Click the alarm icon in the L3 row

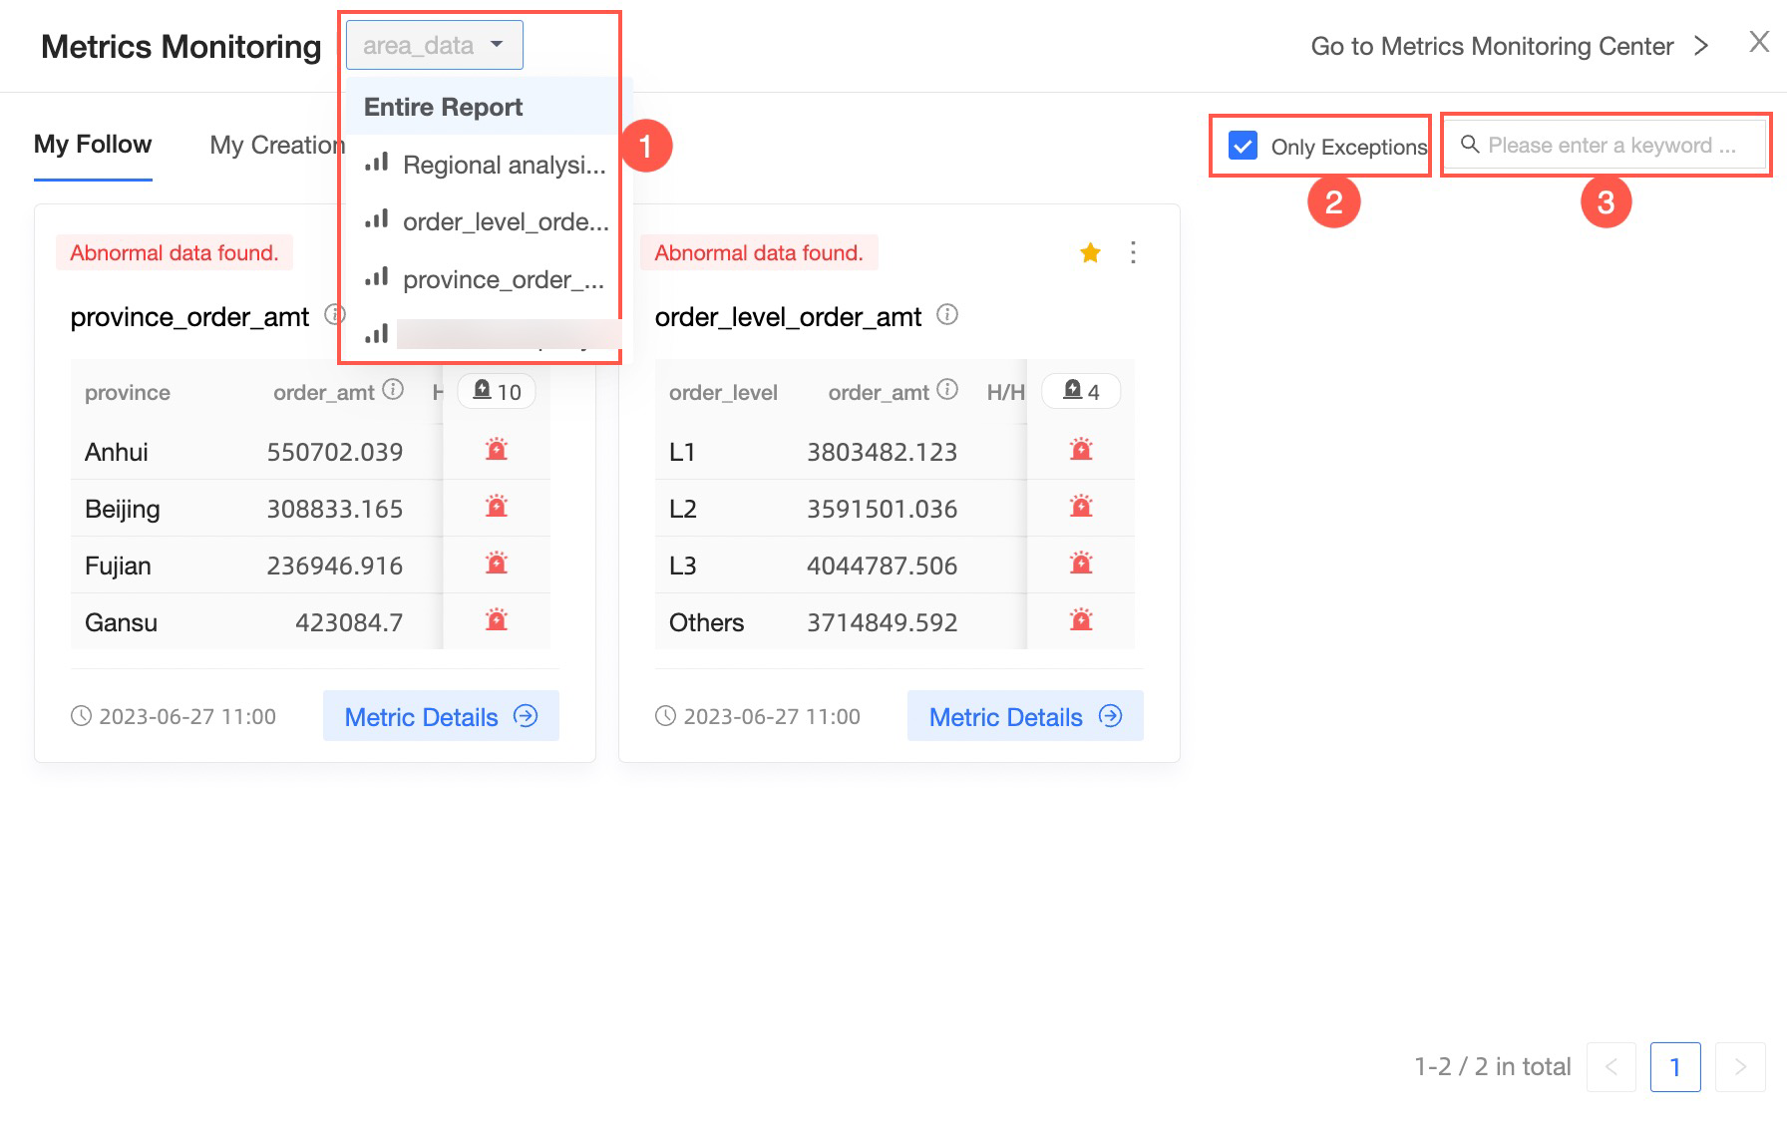click(x=1081, y=564)
